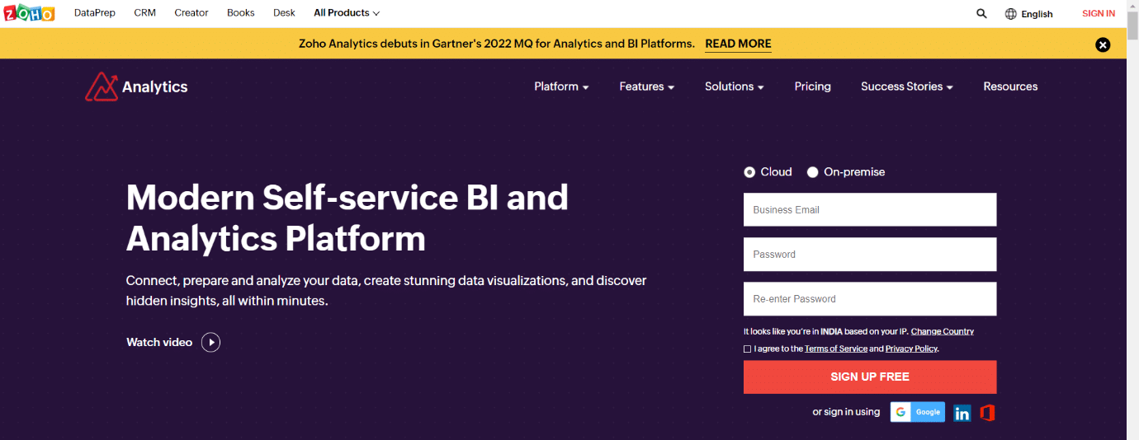Image resolution: width=1139 pixels, height=440 pixels.
Task: Go to DataPrep product
Action: (95, 13)
